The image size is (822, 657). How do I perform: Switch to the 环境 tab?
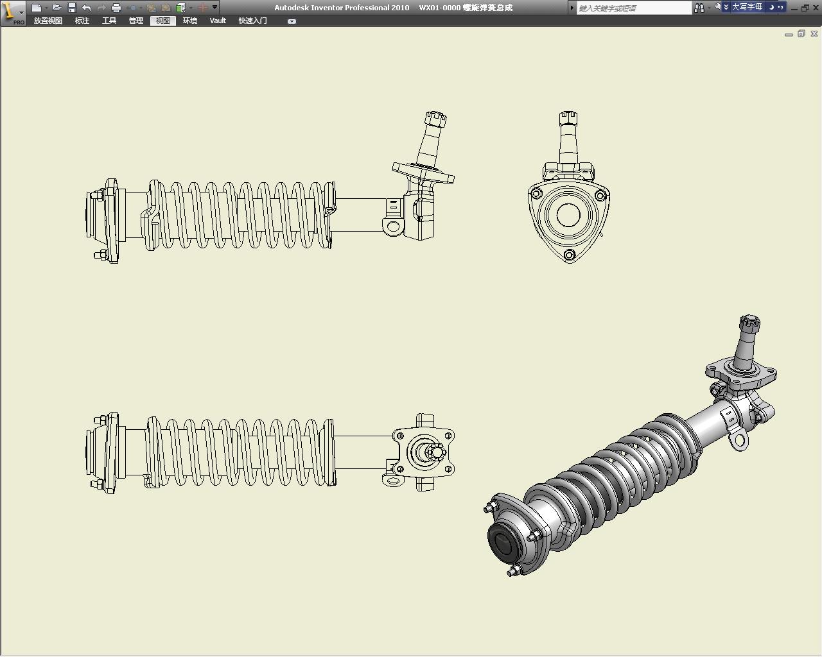click(190, 21)
